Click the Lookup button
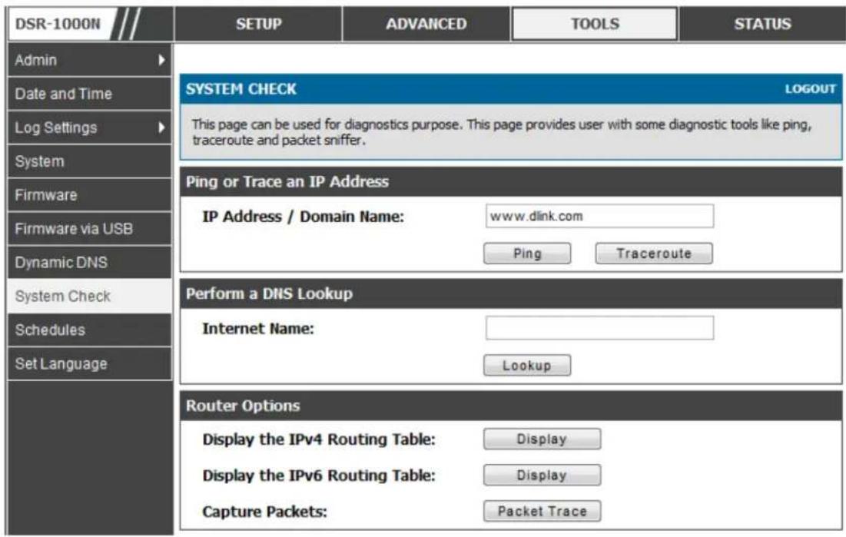The image size is (846, 537). pos(527,366)
